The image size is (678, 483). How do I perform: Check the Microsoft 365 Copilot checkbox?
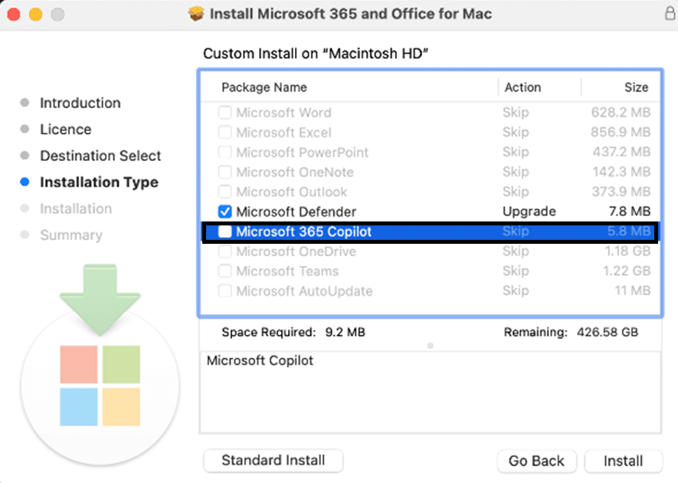tap(225, 232)
